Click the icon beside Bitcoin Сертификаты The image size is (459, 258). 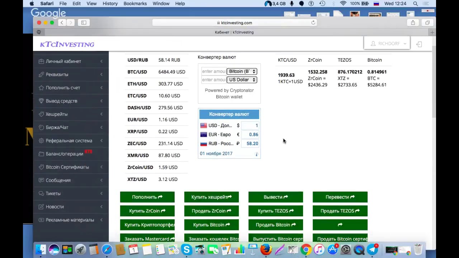click(41, 167)
